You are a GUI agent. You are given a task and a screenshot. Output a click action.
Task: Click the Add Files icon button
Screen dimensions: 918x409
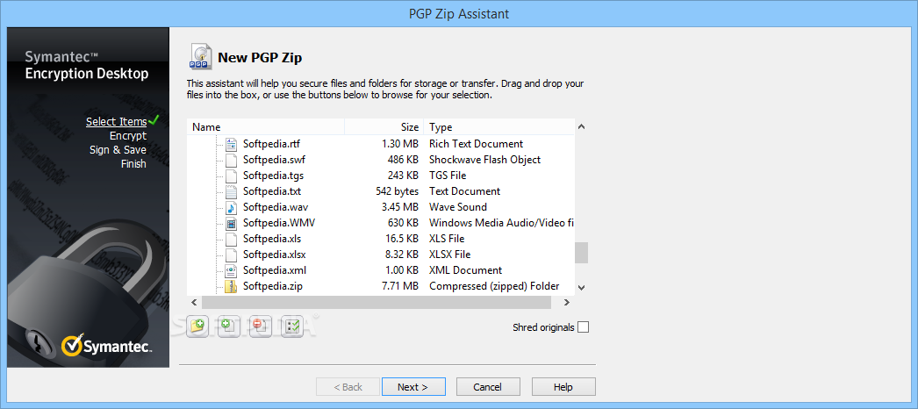point(228,326)
